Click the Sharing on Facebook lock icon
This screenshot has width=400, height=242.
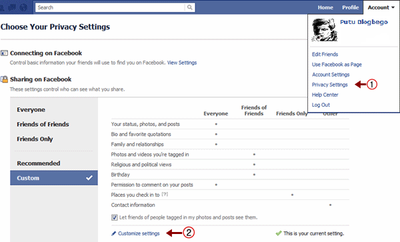[x=4, y=79]
